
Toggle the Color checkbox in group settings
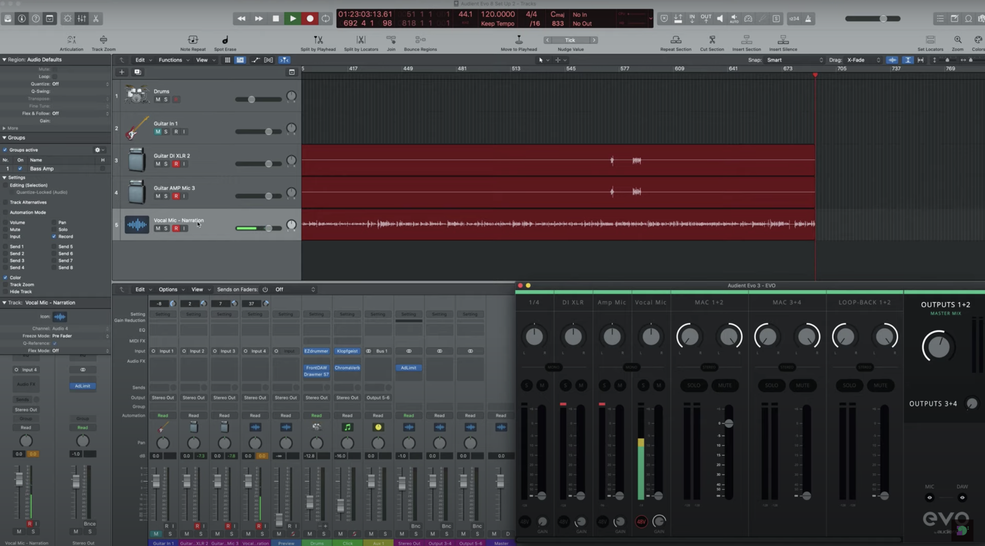[x=5, y=277]
